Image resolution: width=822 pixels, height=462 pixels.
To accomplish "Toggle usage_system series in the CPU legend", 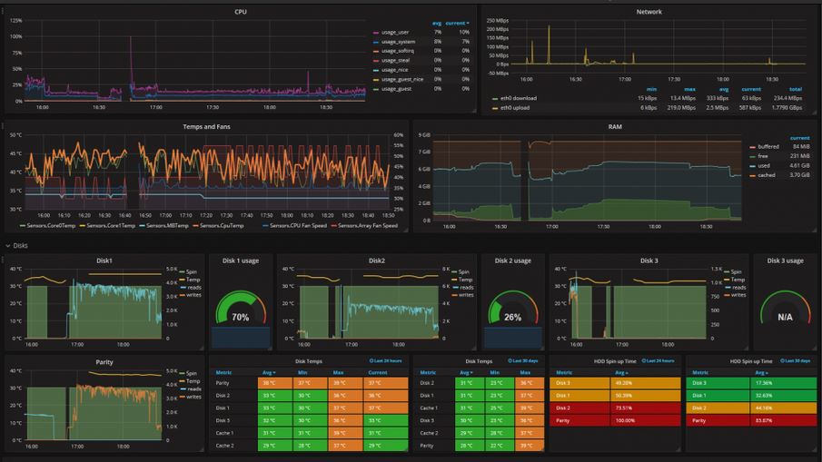I will pos(398,42).
